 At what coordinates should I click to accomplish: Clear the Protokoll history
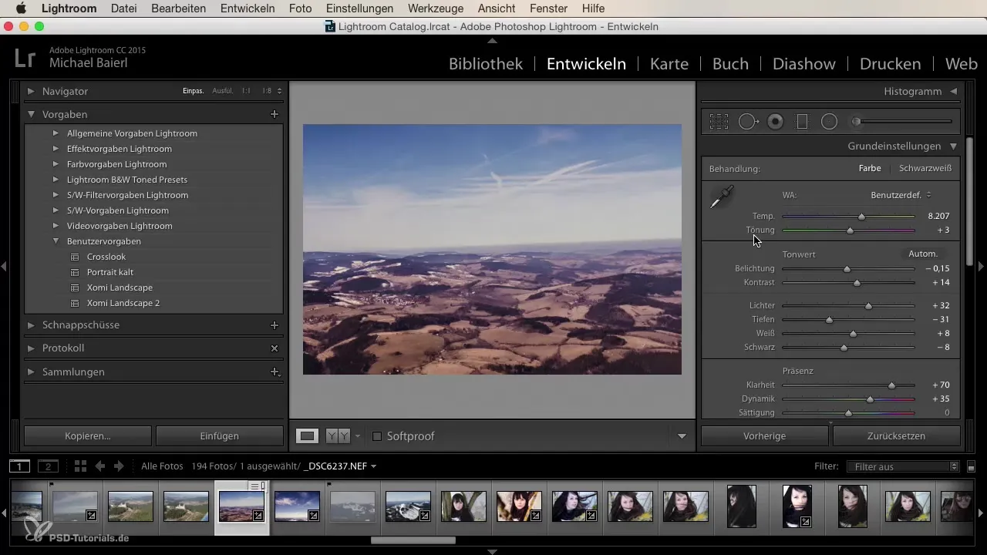(274, 348)
